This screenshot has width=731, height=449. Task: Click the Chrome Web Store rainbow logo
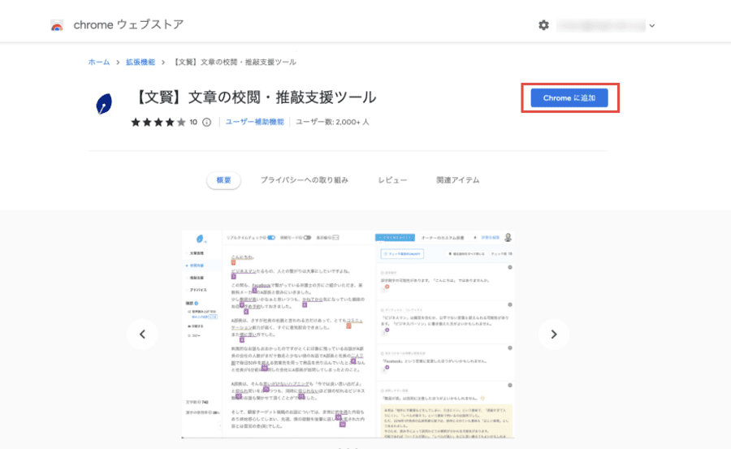57,25
